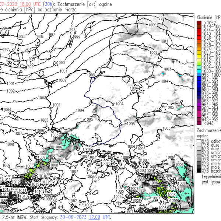The image size is (221, 221).
Task: Pick the pink 952-956 pressure swatch
Action: pyautogui.click(x=199, y=116)
